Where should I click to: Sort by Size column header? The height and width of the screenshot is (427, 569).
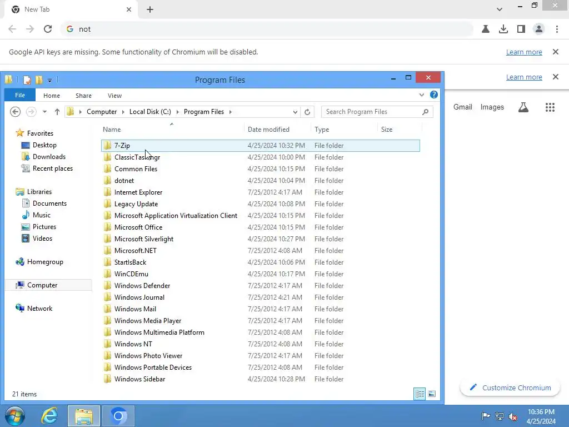(x=387, y=129)
